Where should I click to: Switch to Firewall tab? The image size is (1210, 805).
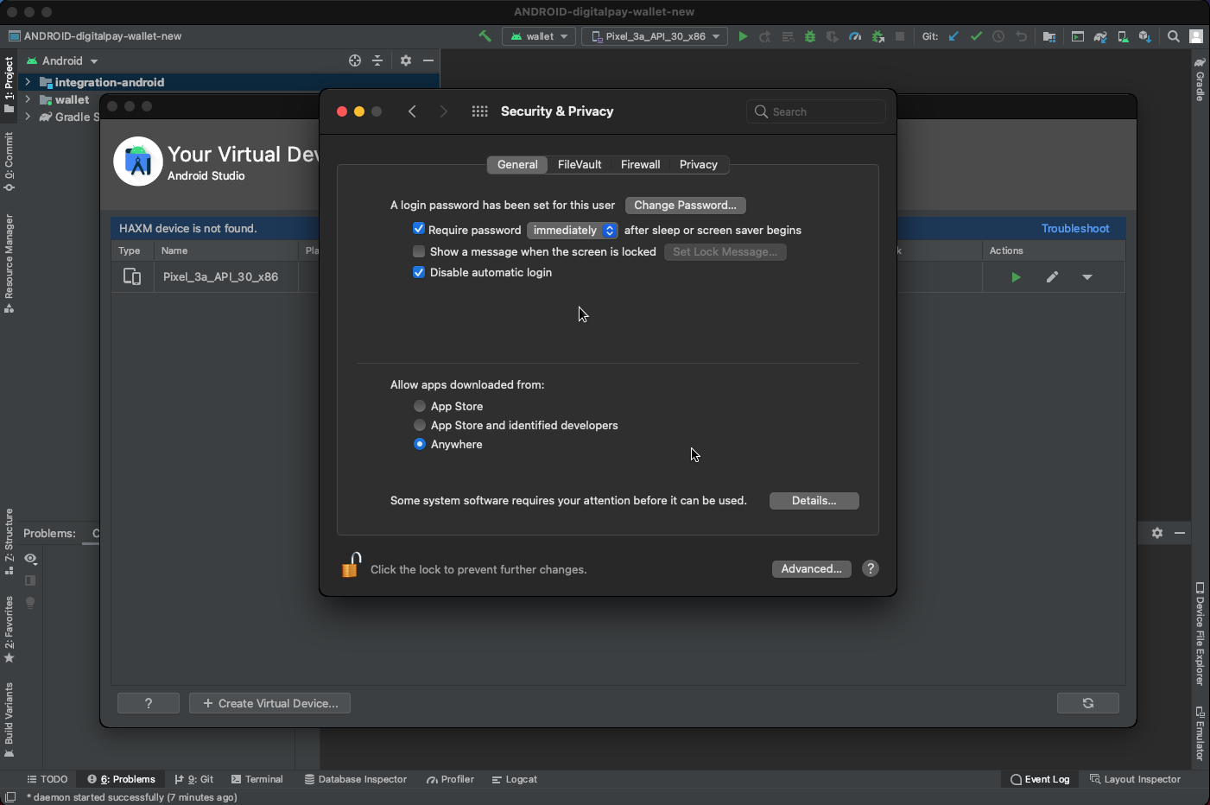pyautogui.click(x=640, y=164)
